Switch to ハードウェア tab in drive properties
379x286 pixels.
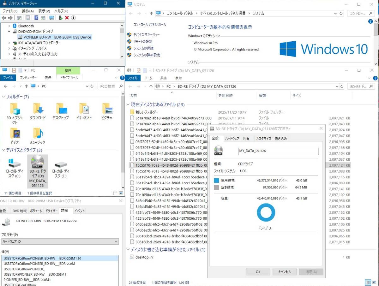coord(232,139)
